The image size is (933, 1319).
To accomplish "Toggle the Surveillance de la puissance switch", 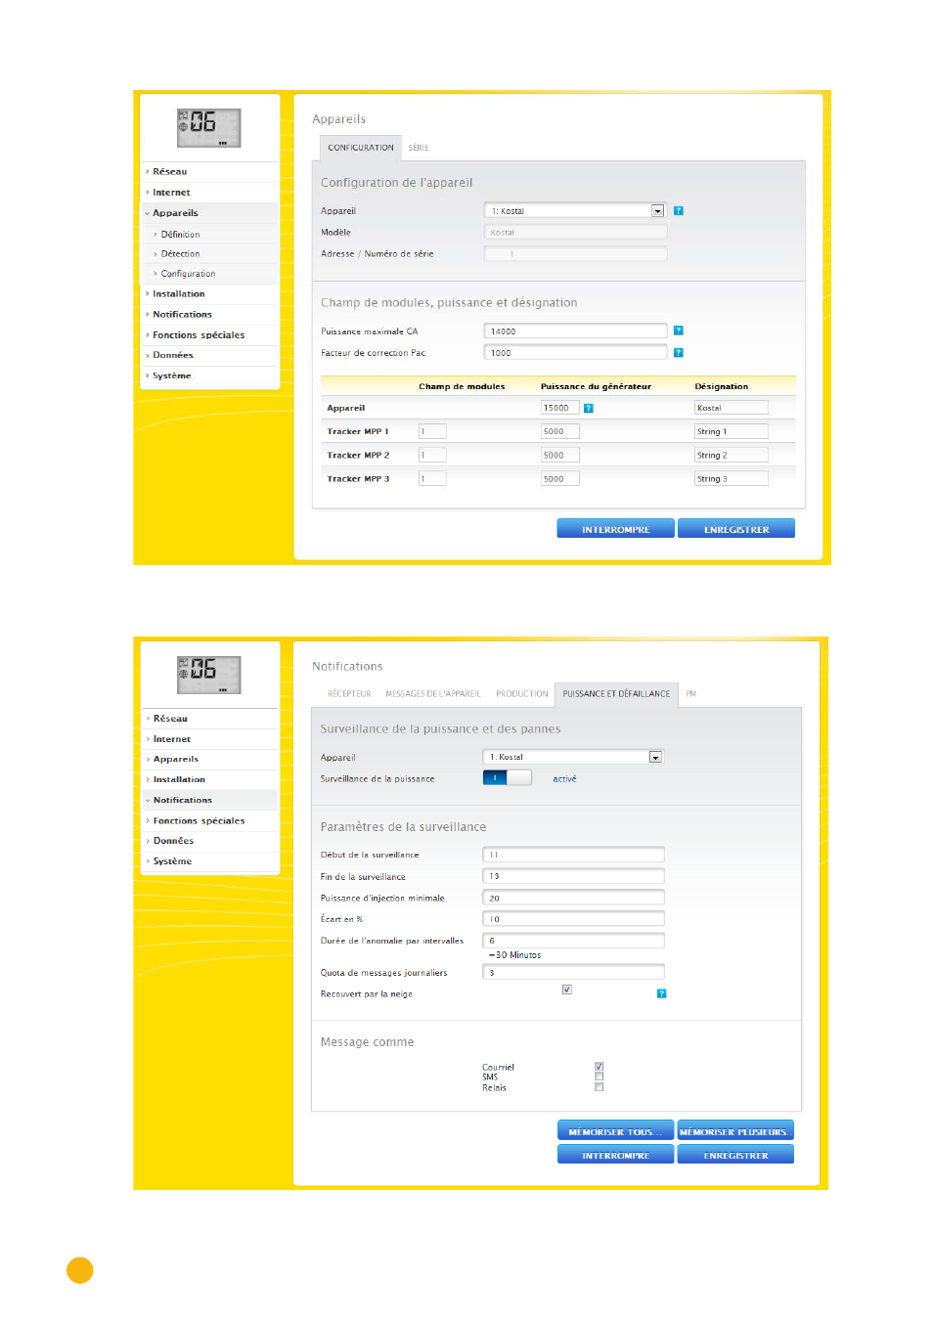I will click(x=507, y=778).
